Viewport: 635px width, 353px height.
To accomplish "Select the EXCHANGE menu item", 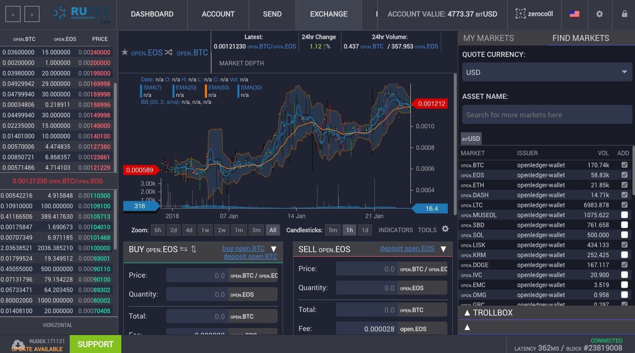I will pyautogui.click(x=328, y=14).
